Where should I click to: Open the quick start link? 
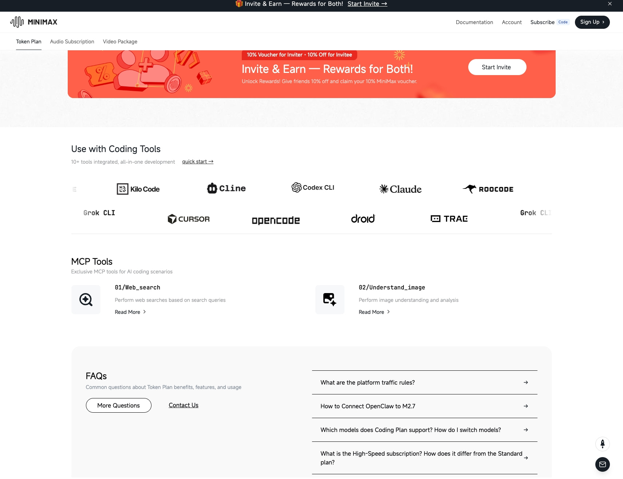(198, 161)
